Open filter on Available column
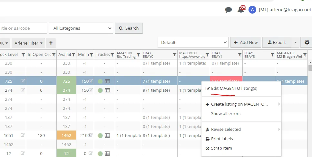 (x=73, y=55)
